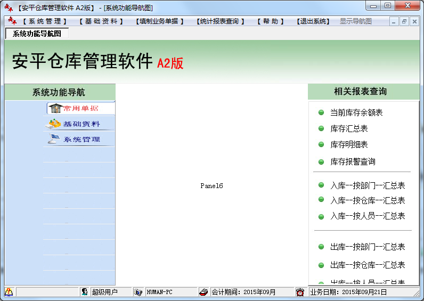Open the 库存汇总表 report link
The width and height of the screenshot is (424, 301).
coord(349,128)
